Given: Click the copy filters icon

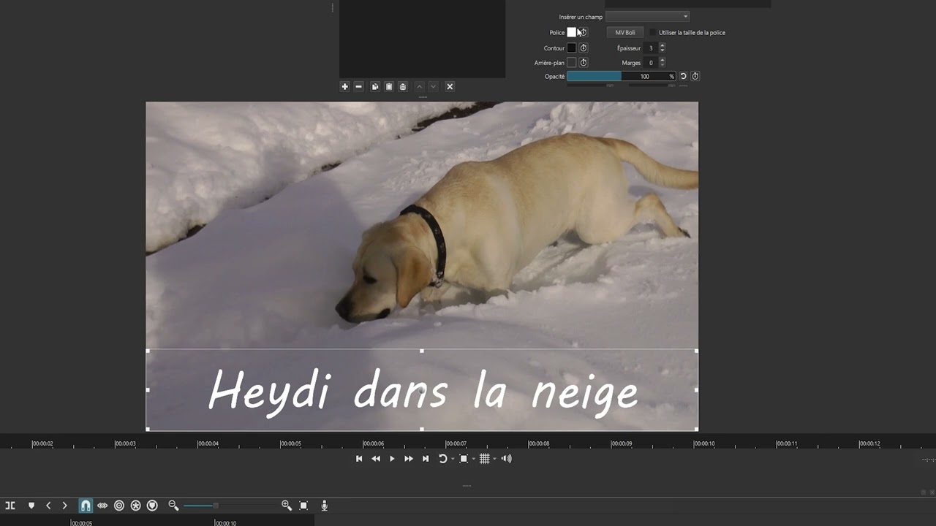Looking at the screenshot, I should (x=375, y=86).
